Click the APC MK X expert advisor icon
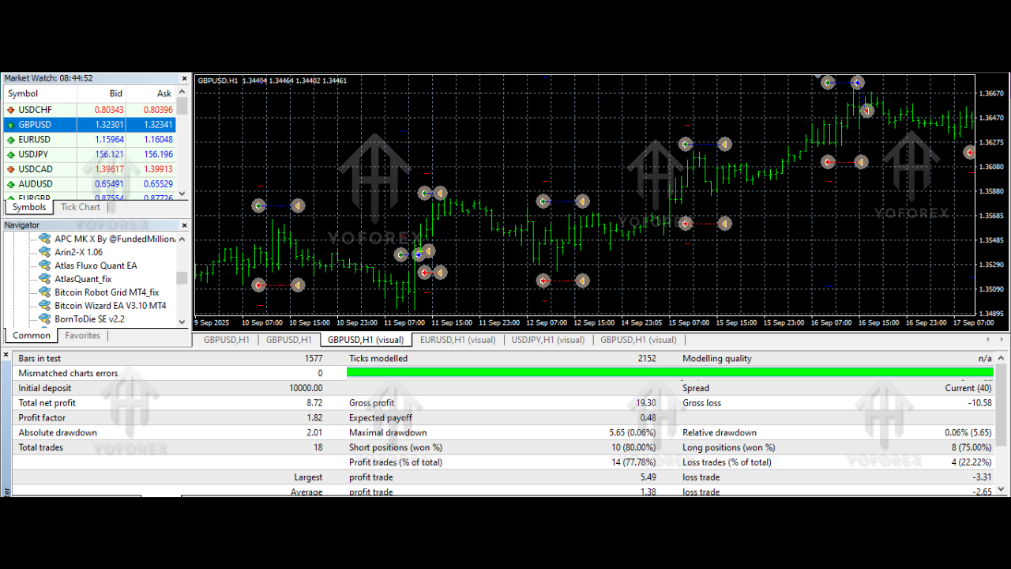 click(43, 239)
